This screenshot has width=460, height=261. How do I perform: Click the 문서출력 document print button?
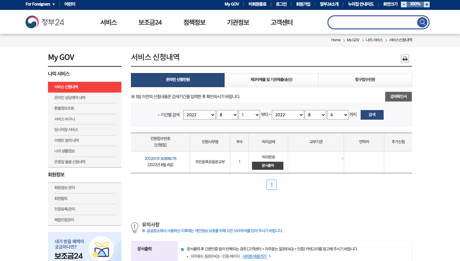click(x=267, y=166)
